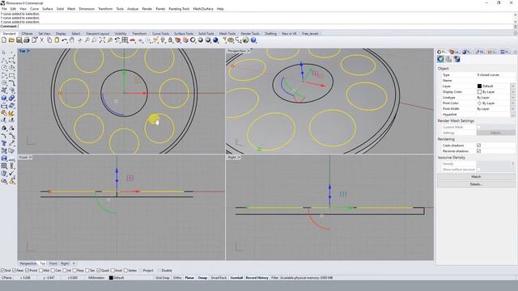Screen dimensions: 518x291
Task: Open the Print Width dropdown
Action: [512, 108]
